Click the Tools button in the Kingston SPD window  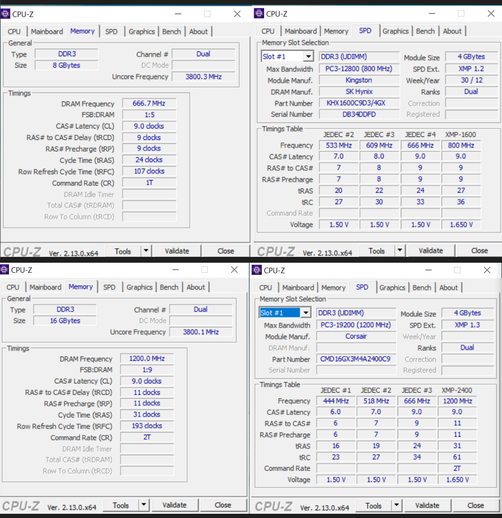(377, 251)
